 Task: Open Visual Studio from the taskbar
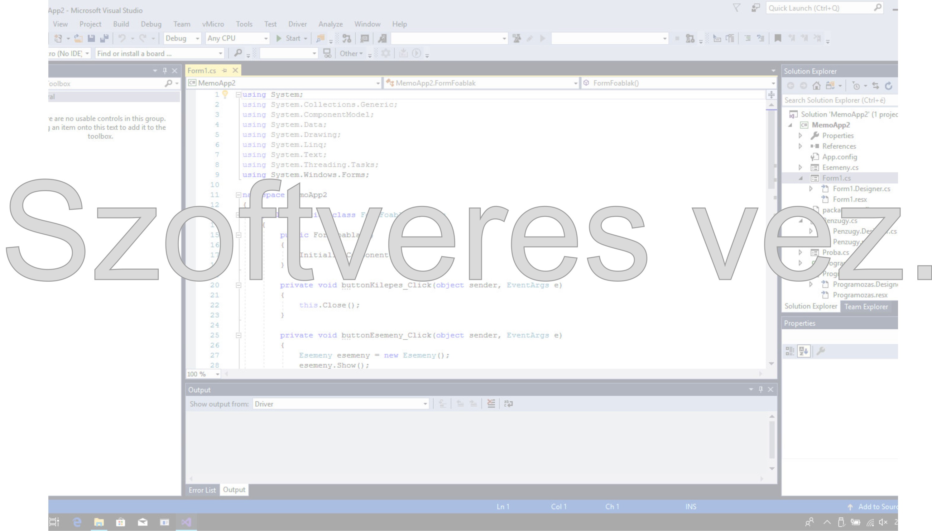tap(186, 522)
